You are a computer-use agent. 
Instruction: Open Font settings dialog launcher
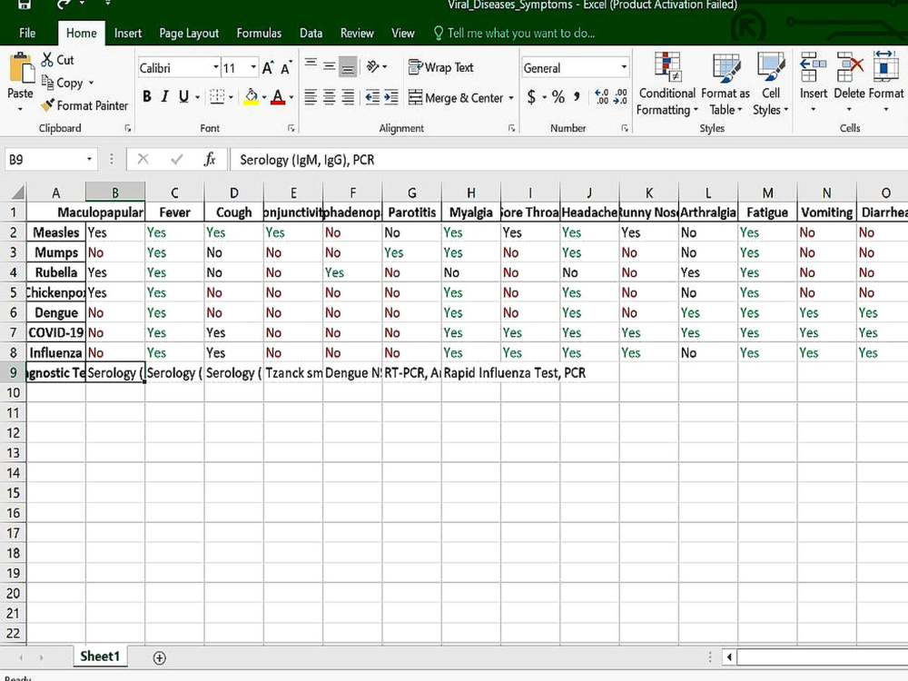[x=291, y=129]
